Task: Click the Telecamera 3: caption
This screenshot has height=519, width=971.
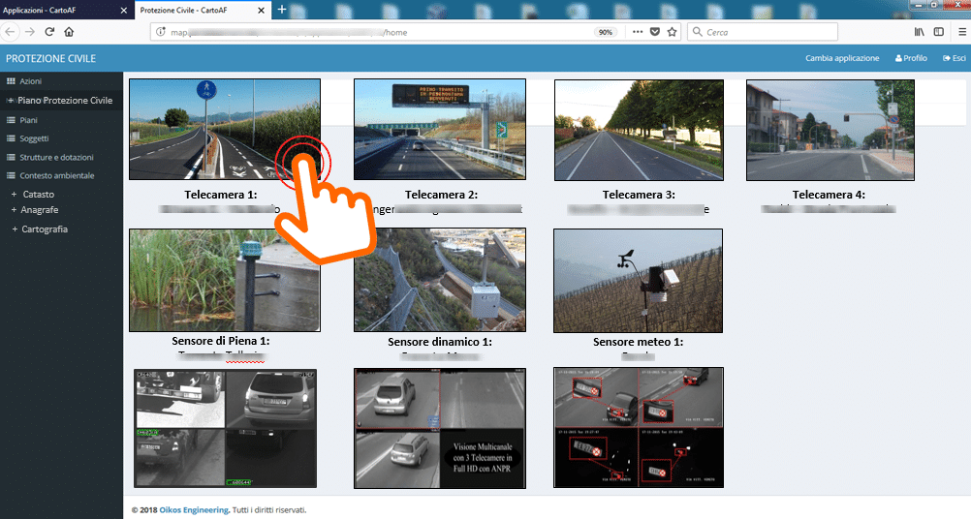Action: pyautogui.click(x=639, y=195)
